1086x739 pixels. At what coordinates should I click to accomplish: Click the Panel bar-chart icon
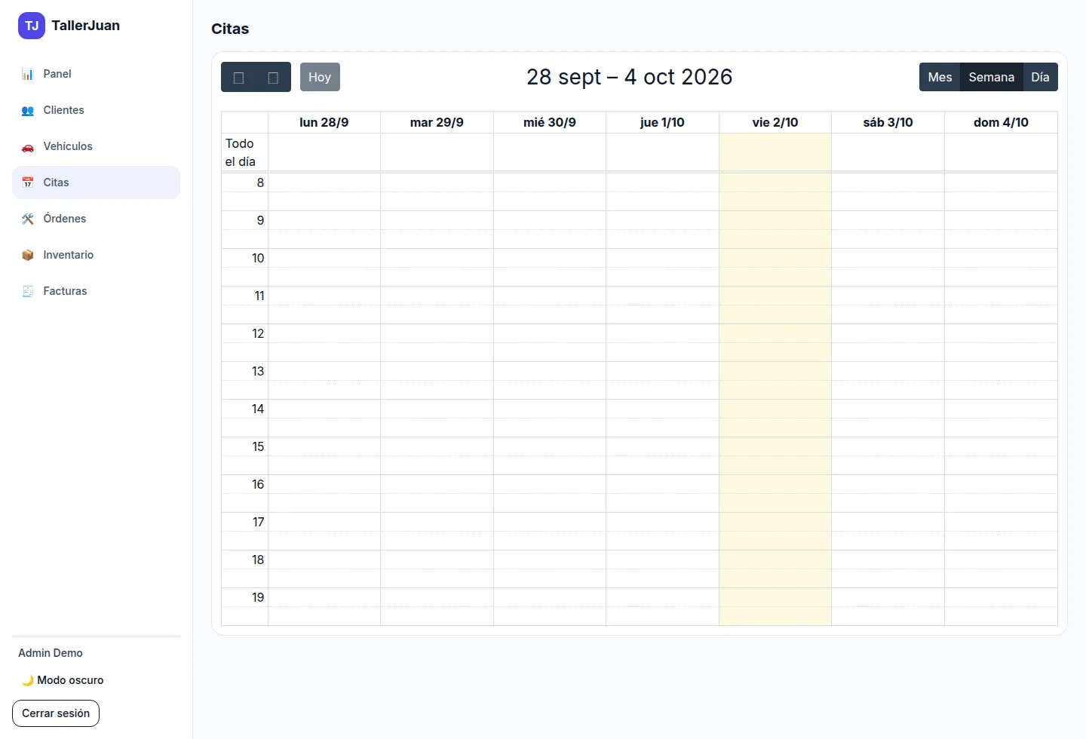tap(28, 74)
